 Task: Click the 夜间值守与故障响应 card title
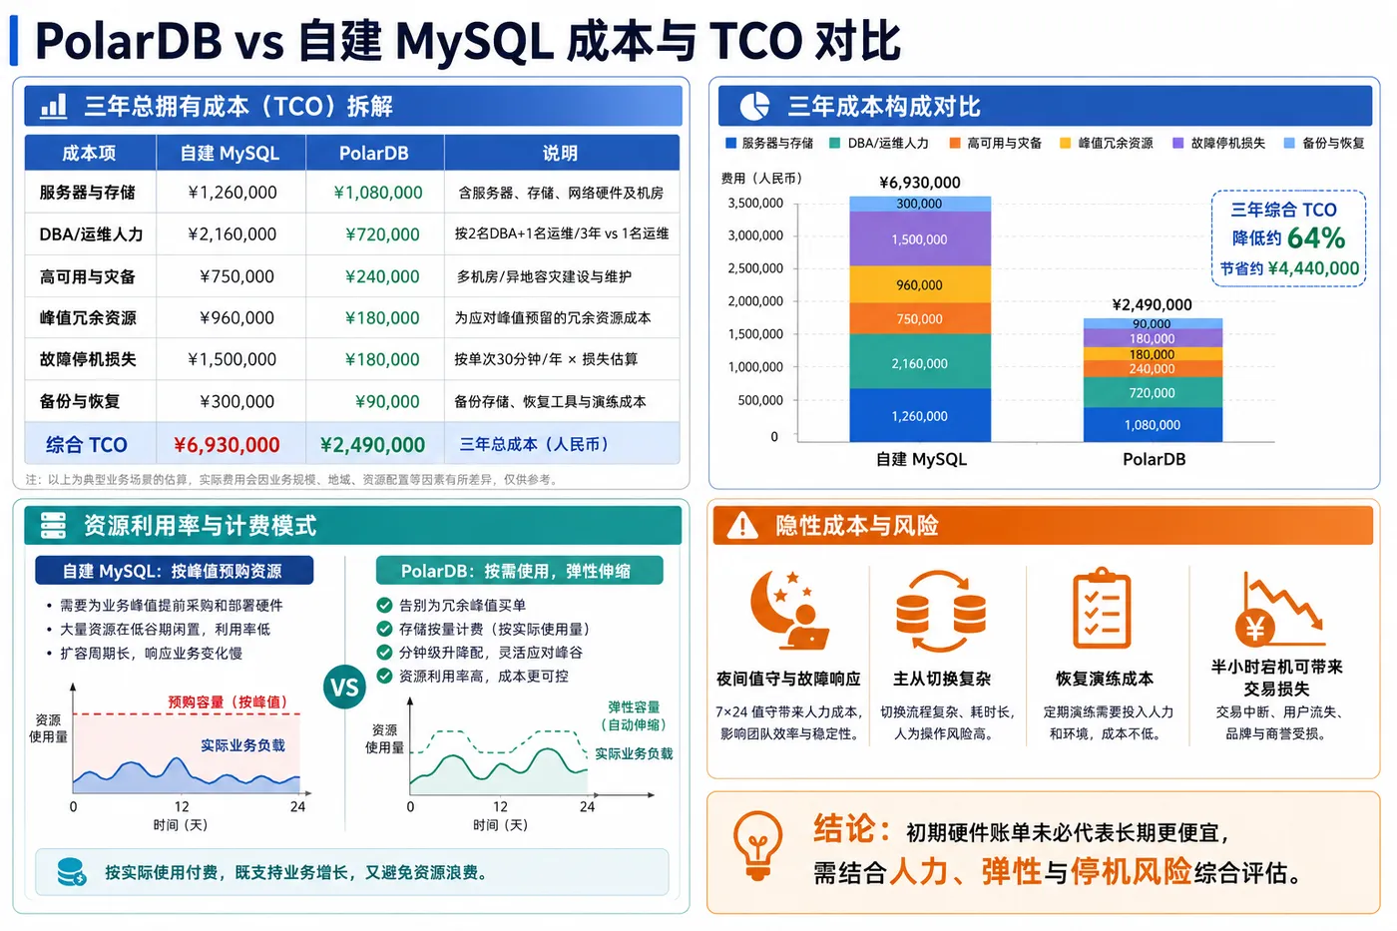788,679
